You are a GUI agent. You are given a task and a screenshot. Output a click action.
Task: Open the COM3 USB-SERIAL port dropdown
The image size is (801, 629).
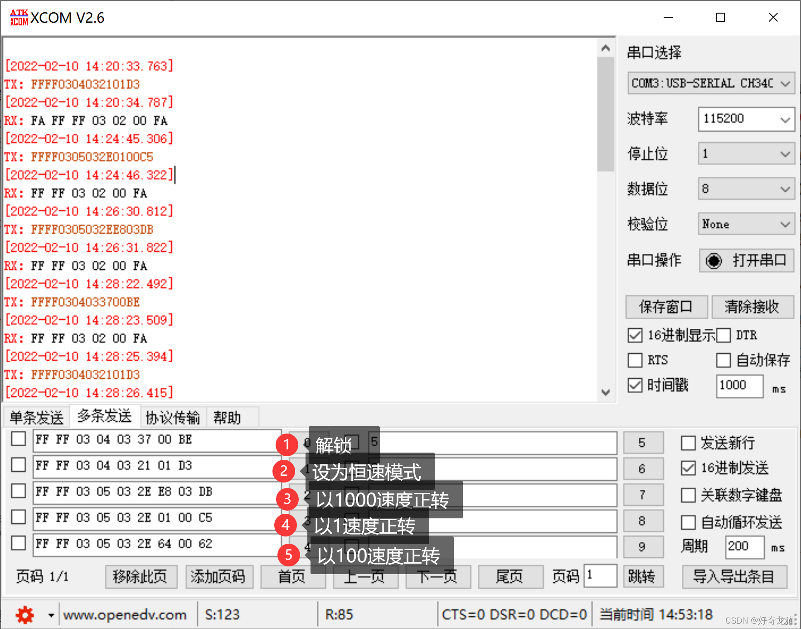click(711, 83)
